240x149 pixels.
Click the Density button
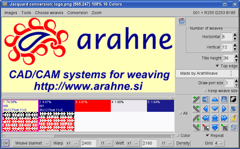[x=183, y=143]
